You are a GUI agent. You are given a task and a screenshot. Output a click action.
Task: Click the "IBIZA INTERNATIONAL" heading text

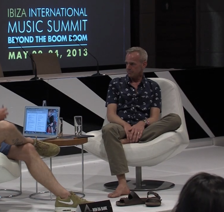[x=48, y=13]
